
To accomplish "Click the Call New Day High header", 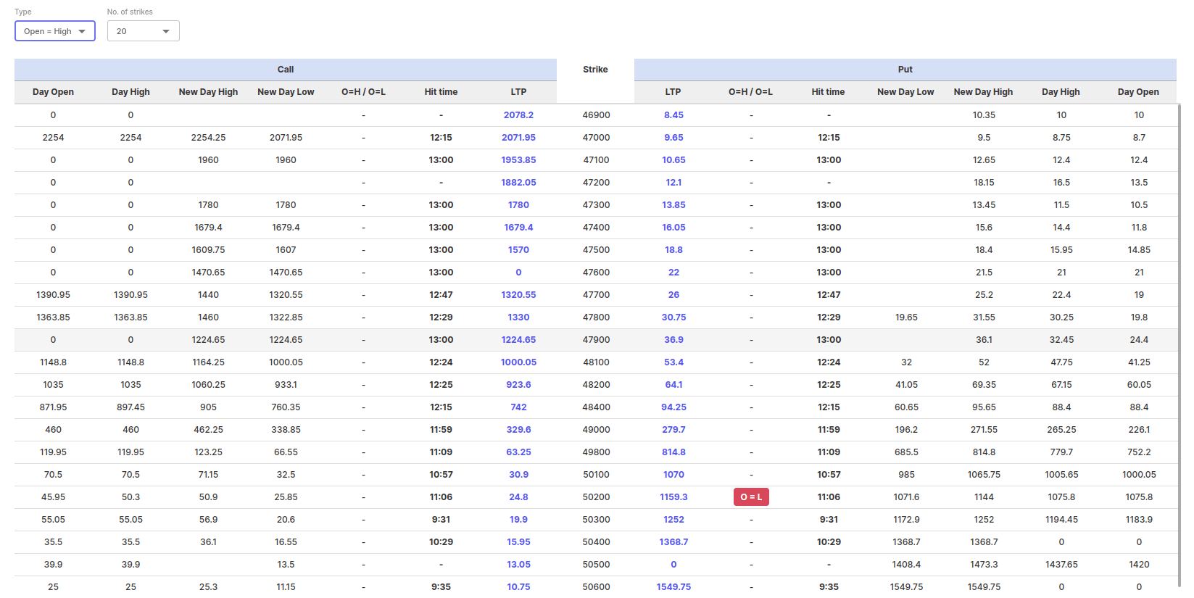I will [x=208, y=92].
